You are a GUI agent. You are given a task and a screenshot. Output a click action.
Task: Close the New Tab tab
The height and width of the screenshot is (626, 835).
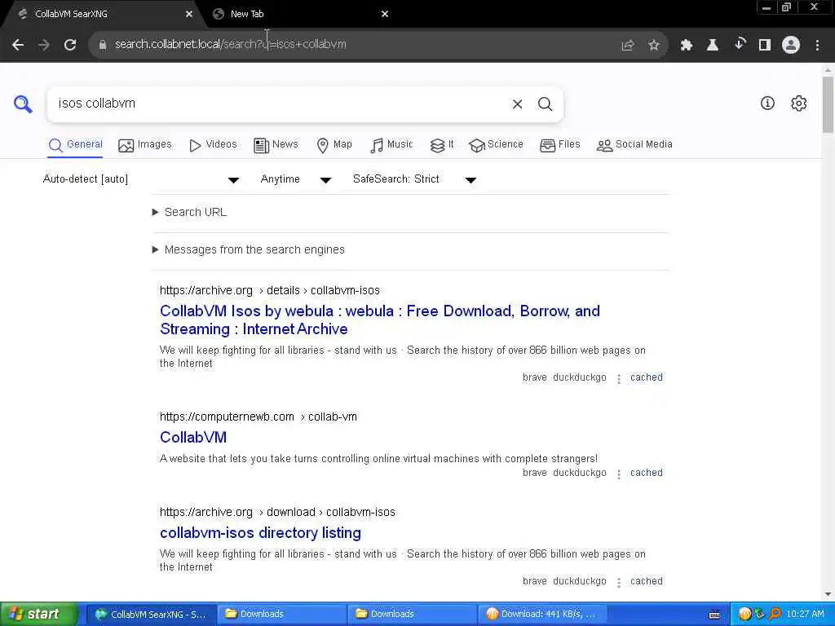coord(385,14)
